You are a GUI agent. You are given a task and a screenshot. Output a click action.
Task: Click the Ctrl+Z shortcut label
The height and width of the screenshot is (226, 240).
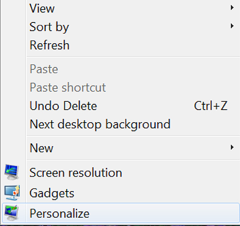(211, 106)
